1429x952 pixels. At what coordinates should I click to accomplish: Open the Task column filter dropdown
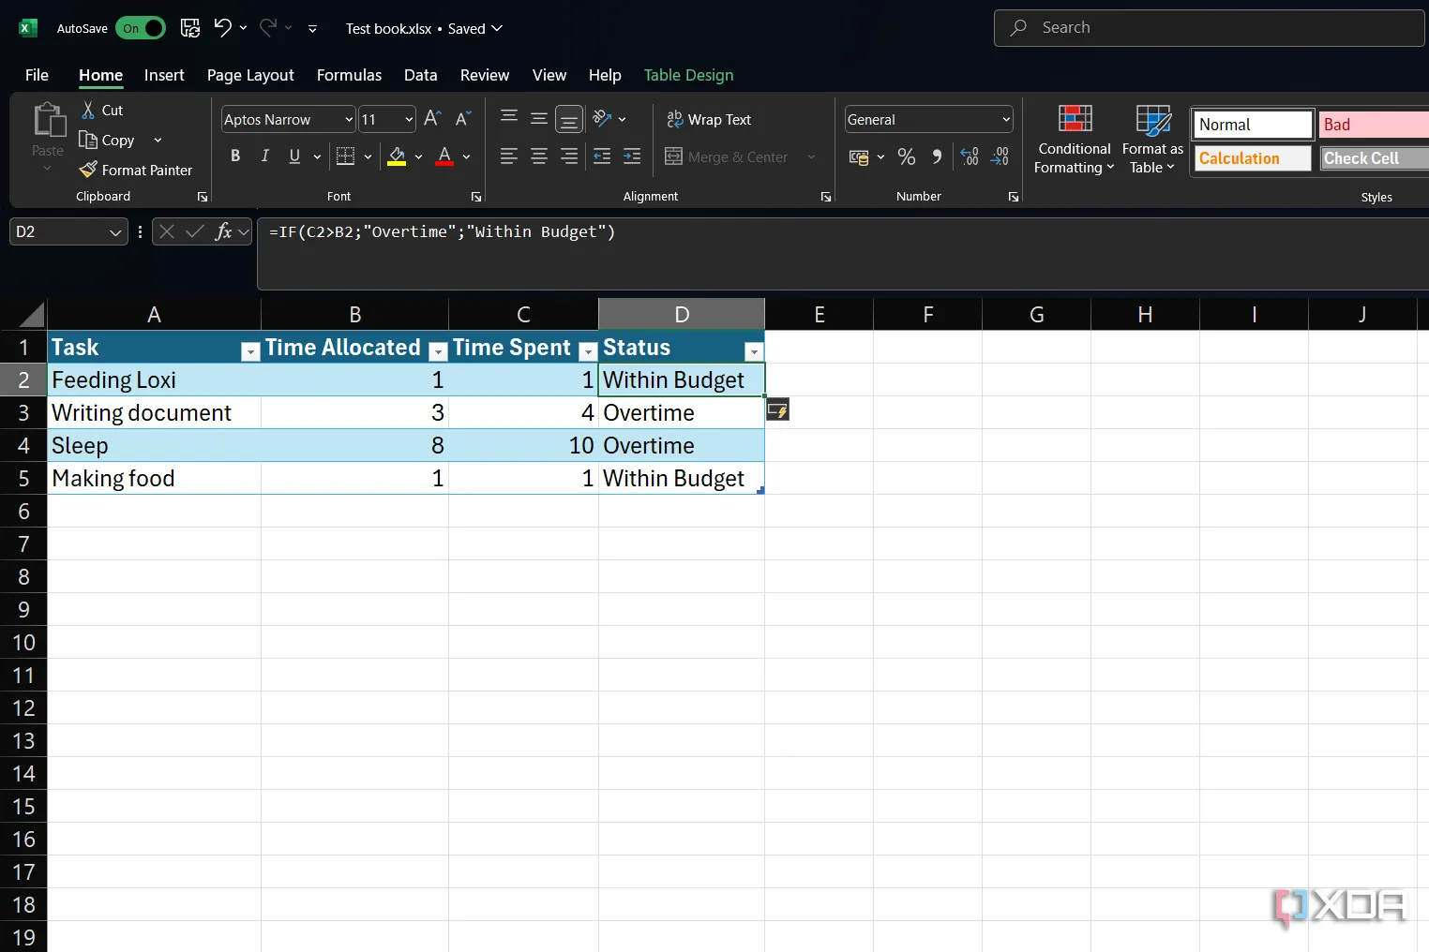[x=249, y=351]
